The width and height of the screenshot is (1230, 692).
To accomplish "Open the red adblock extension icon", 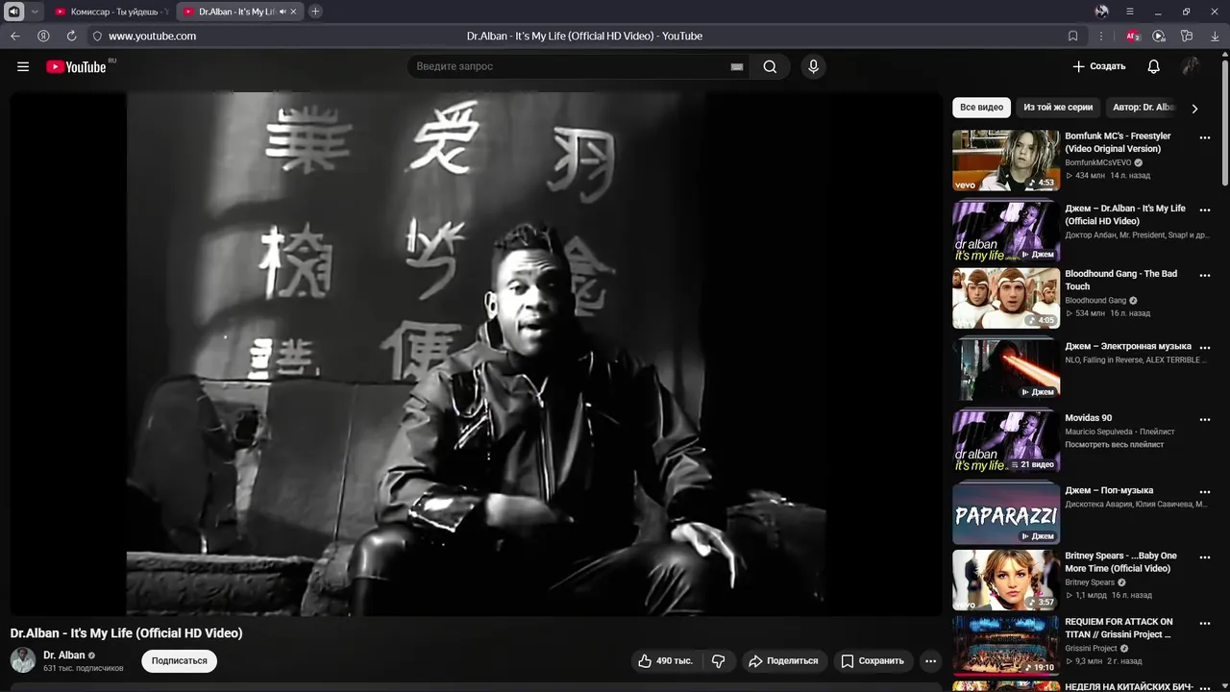I will (x=1133, y=36).
